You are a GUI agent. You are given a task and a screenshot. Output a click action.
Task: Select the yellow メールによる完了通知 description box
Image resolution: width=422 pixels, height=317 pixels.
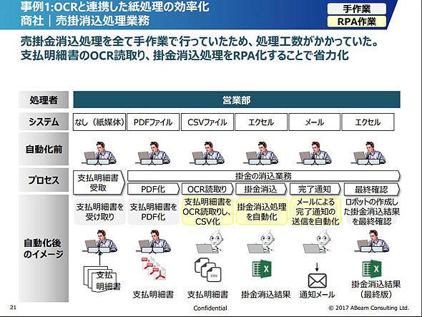point(315,212)
